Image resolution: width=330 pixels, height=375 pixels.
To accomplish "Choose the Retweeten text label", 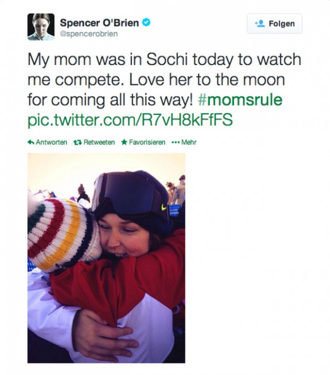I will pyautogui.click(x=99, y=143).
